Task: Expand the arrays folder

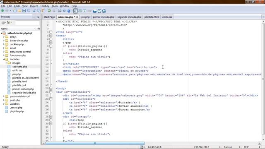Action: click(x=4, y=37)
